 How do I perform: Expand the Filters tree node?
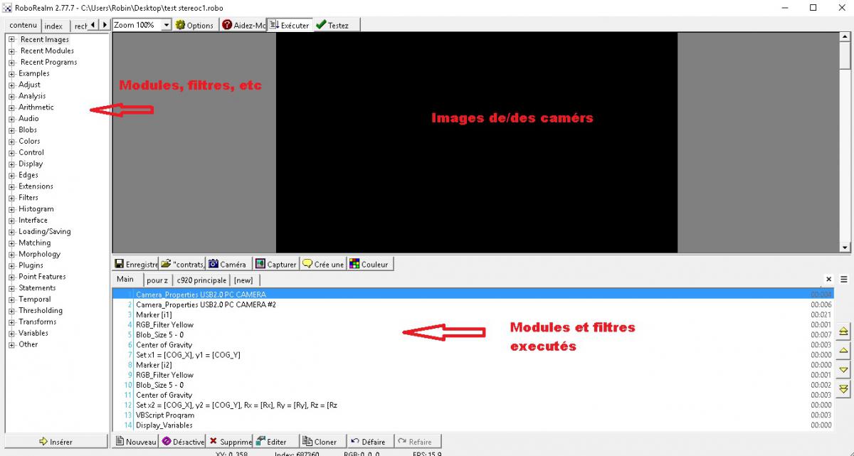tap(12, 198)
